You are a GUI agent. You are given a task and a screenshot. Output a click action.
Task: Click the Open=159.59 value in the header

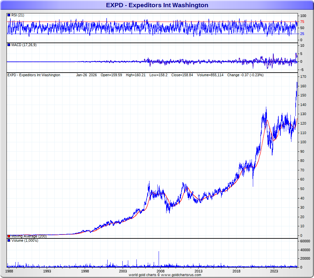pyautogui.click(x=111, y=75)
